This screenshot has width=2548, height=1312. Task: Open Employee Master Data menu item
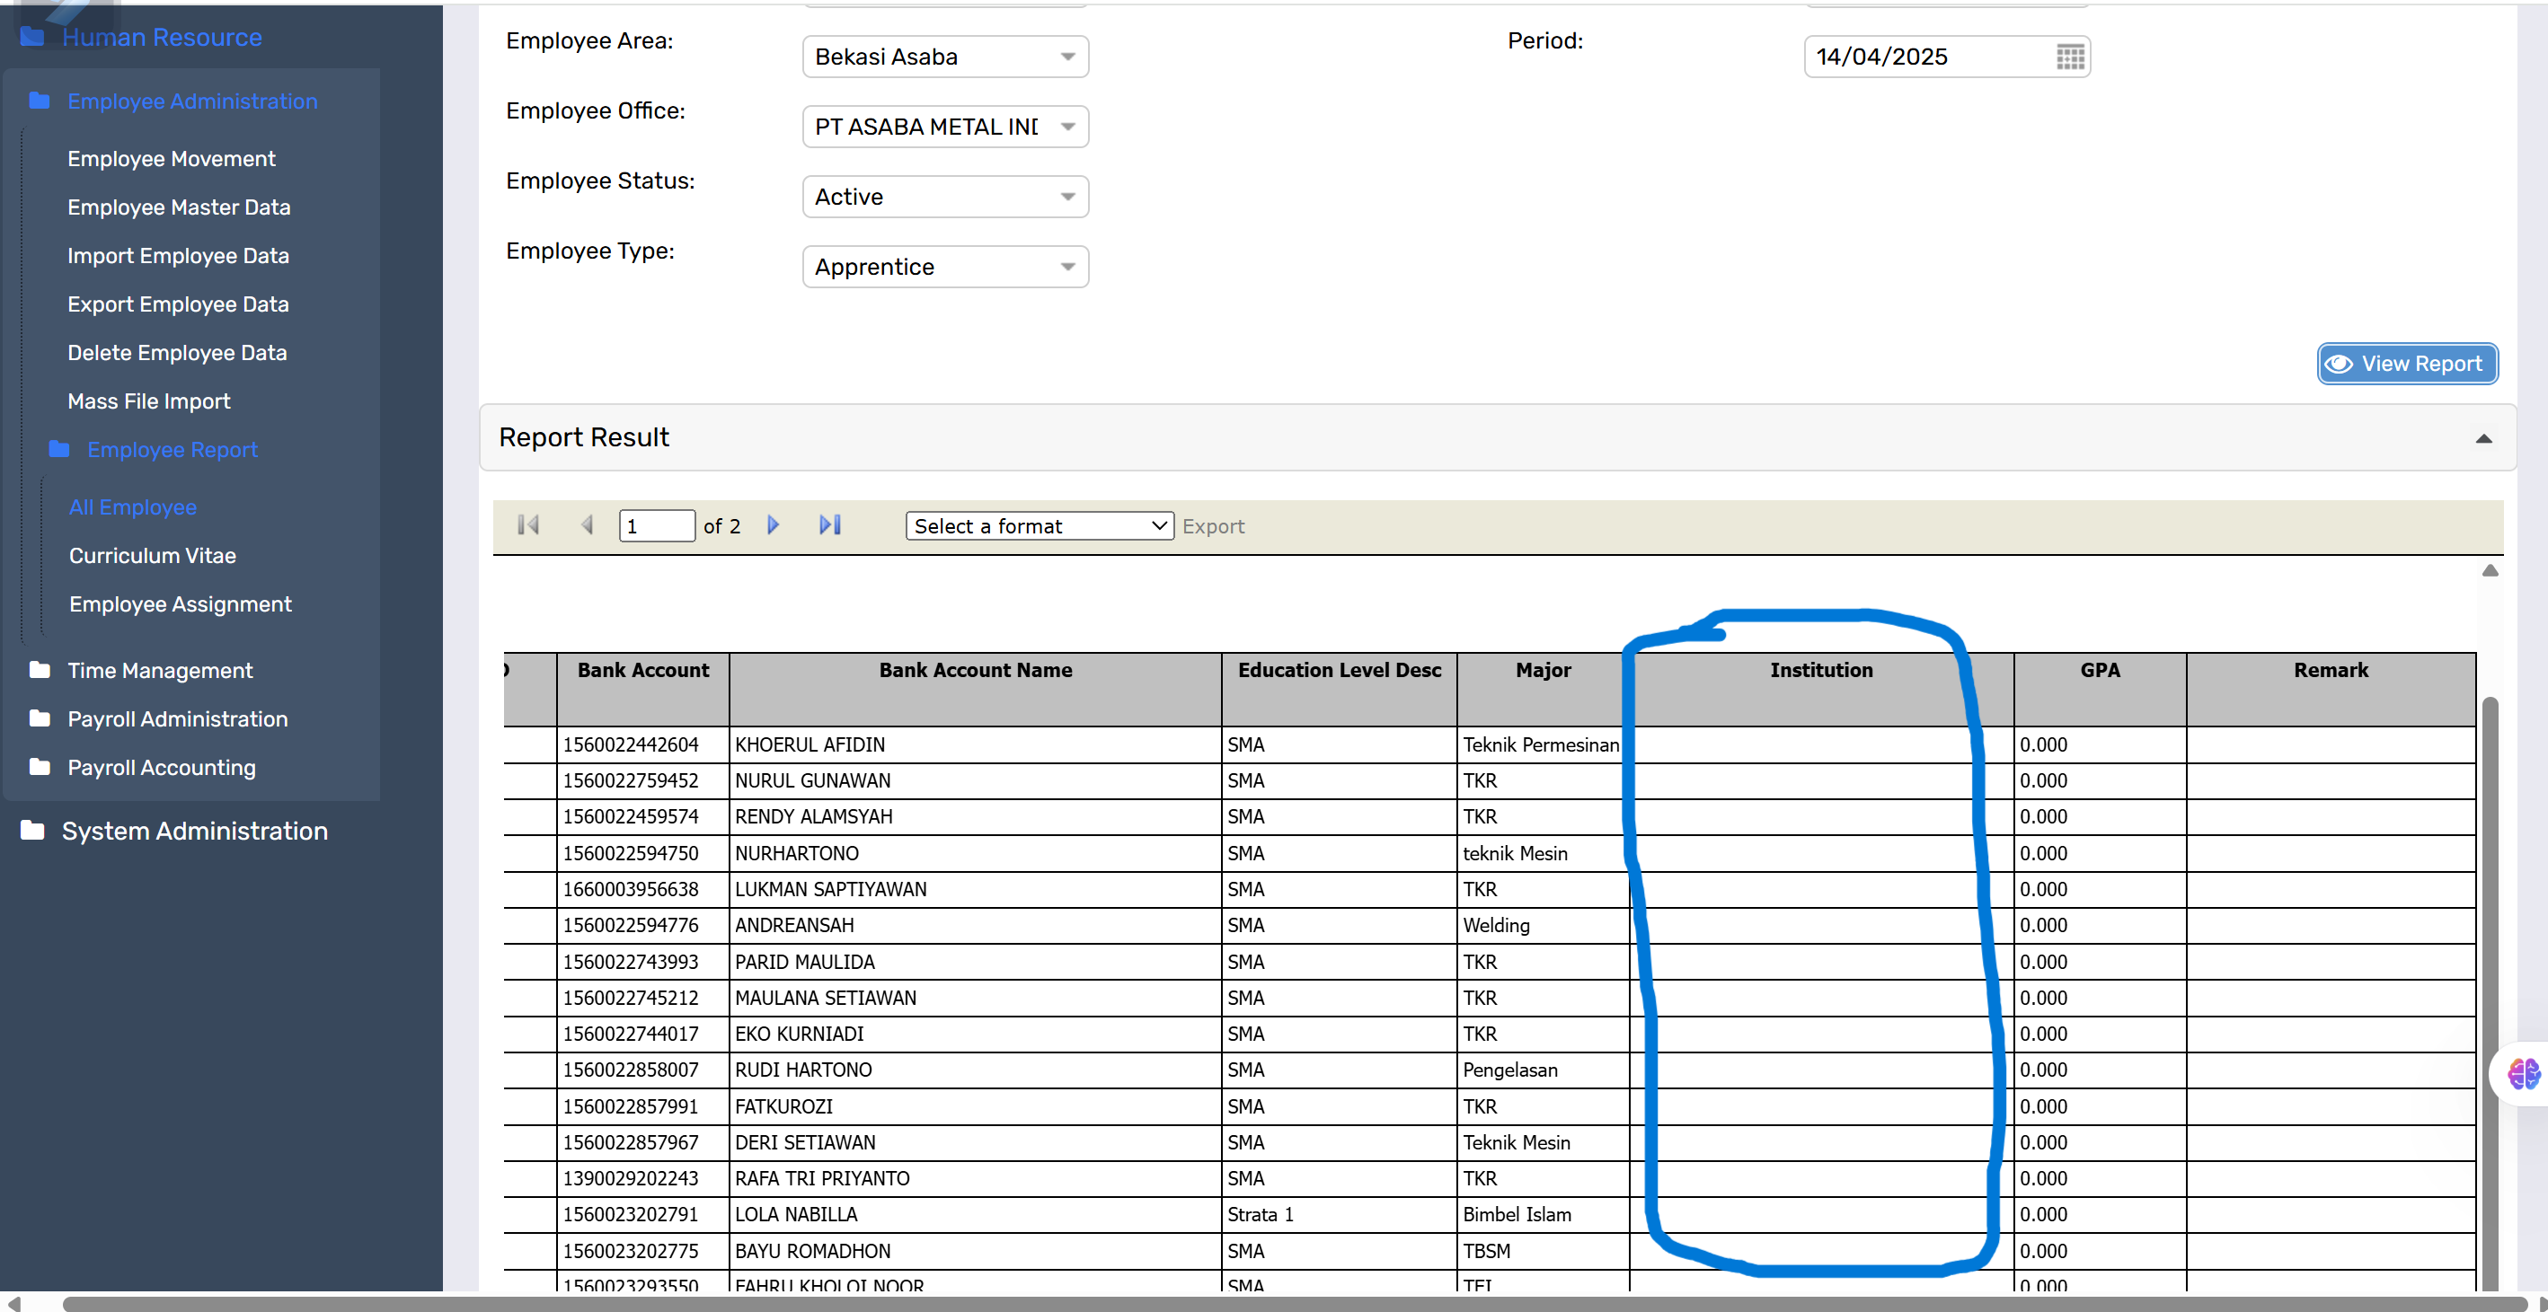click(x=179, y=207)
